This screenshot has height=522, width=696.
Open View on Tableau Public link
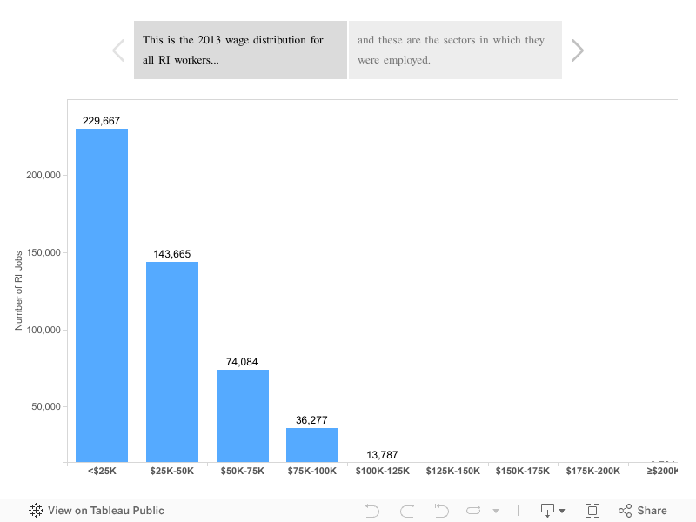click(97, 511)
